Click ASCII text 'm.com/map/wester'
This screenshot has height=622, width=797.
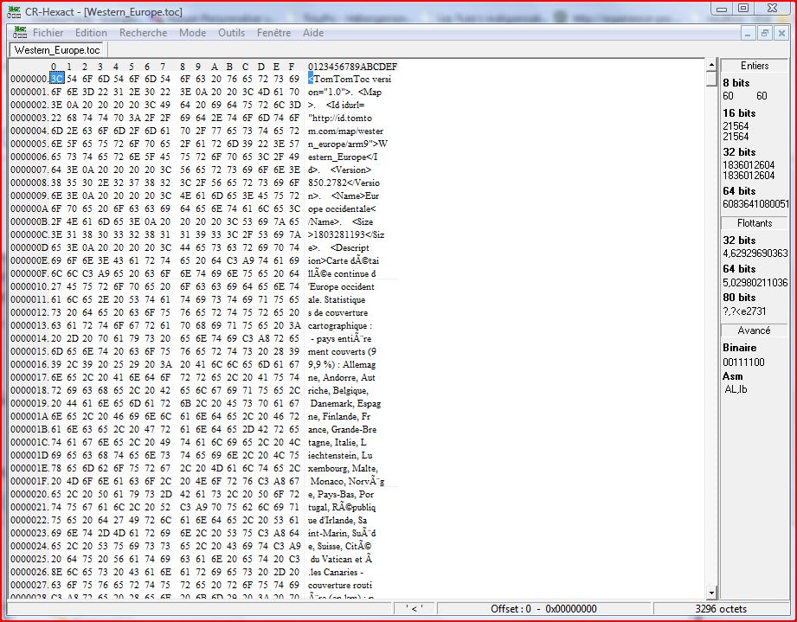coord(345,131)
